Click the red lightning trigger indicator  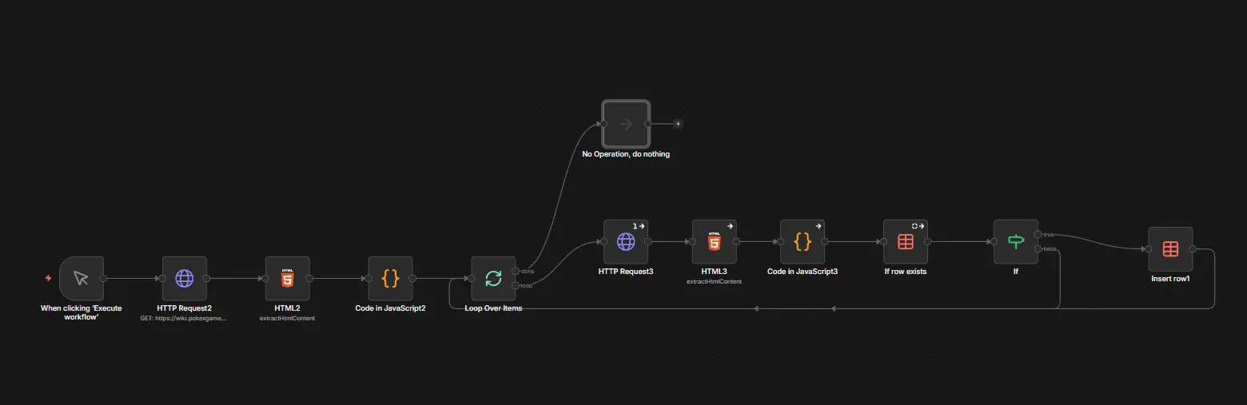[48, 278]
